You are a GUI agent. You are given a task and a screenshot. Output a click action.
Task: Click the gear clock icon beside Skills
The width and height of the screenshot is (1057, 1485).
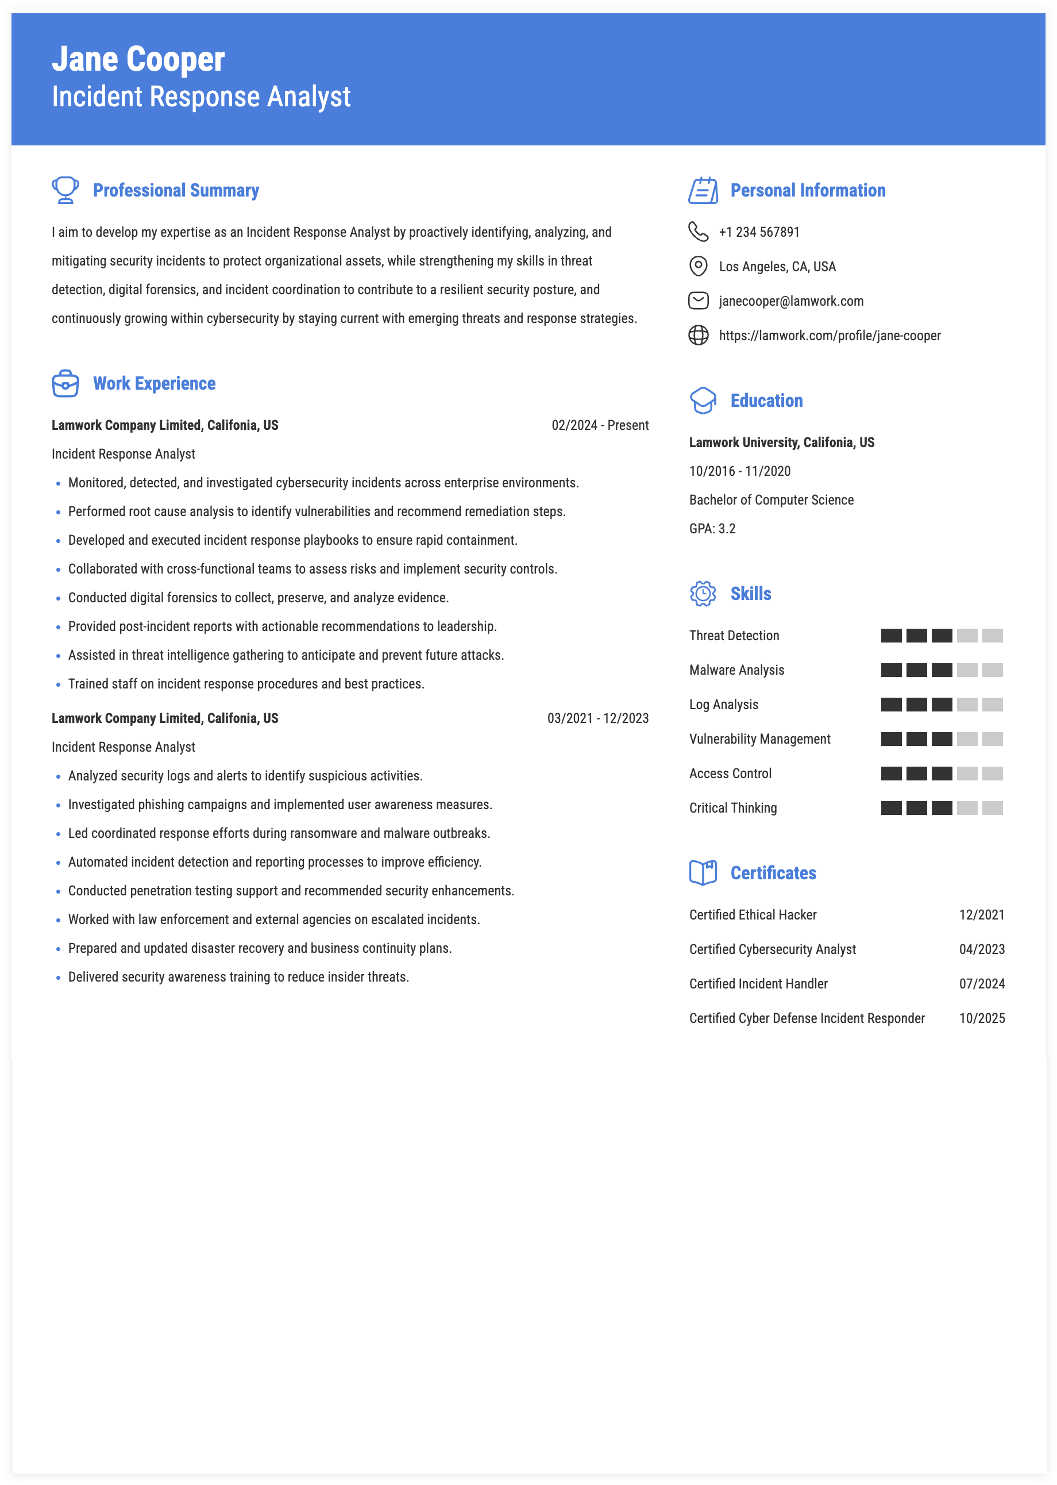(x=703, y=594)
